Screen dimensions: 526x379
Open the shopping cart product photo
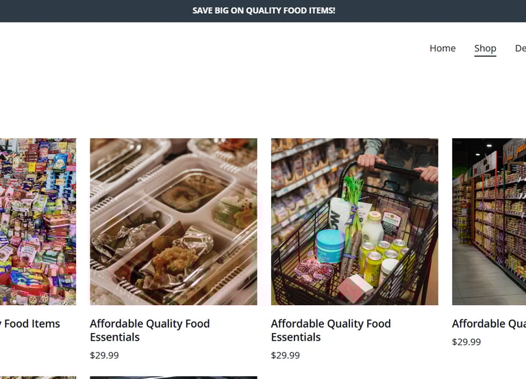(x=355, y=222)
